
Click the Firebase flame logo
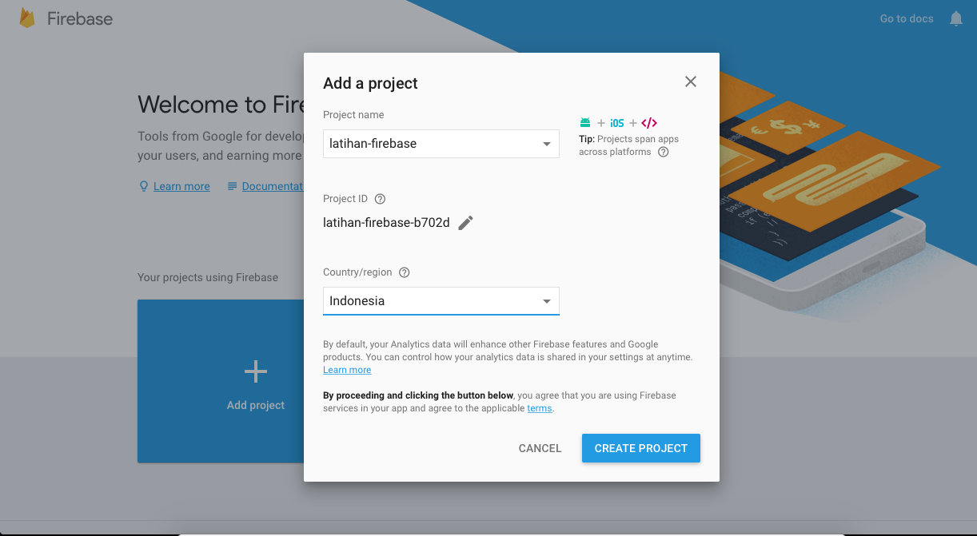coord(26,17)
